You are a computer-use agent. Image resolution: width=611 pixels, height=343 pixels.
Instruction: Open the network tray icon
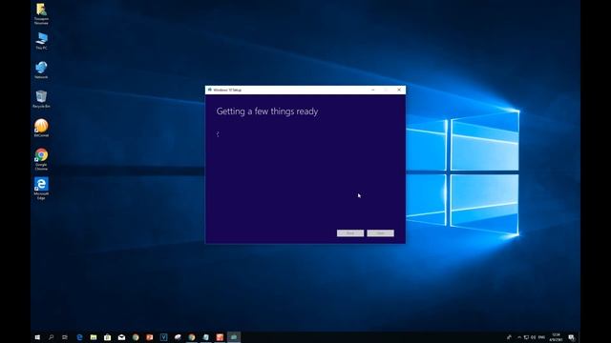(x=526, y=337)
